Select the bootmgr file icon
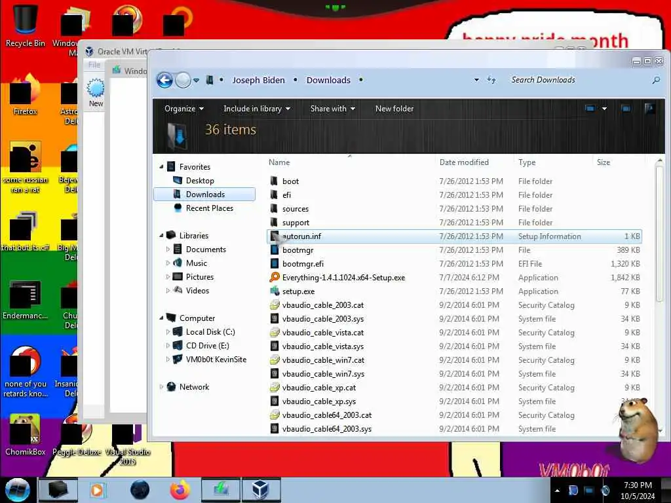The image size is (671, 503). point(275,250)
